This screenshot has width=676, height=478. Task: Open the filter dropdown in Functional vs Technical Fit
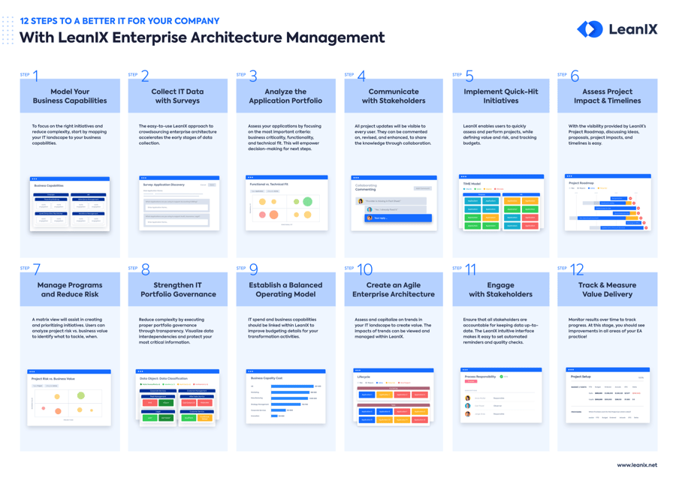pyautogui.click(x=273, y=191)
